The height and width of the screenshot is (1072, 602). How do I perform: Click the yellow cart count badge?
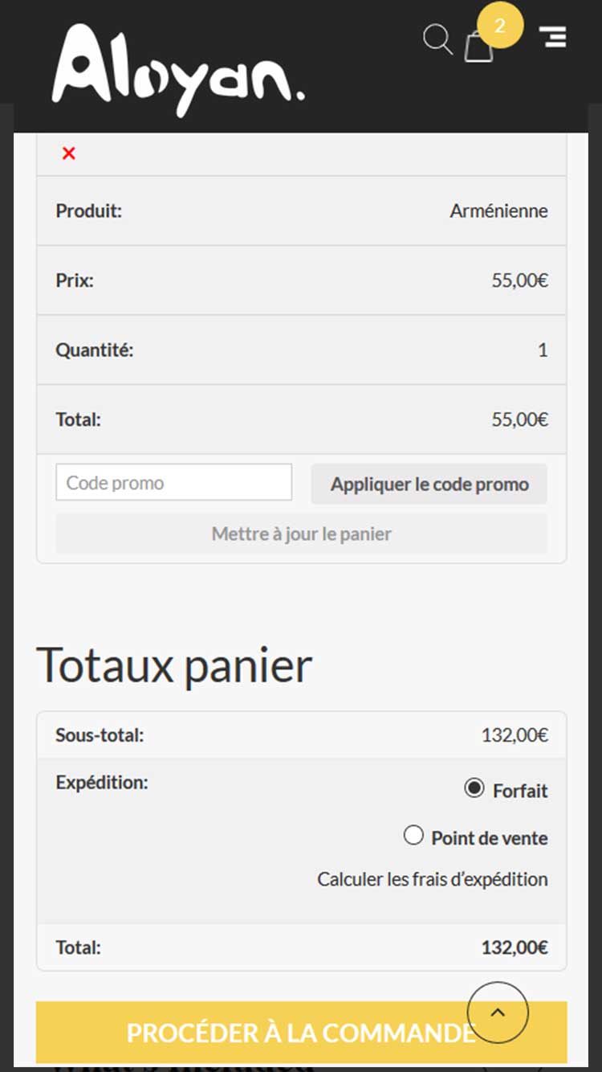point(500,26)
